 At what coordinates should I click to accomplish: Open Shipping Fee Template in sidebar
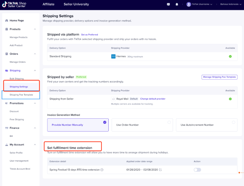[x=21, y=95]
